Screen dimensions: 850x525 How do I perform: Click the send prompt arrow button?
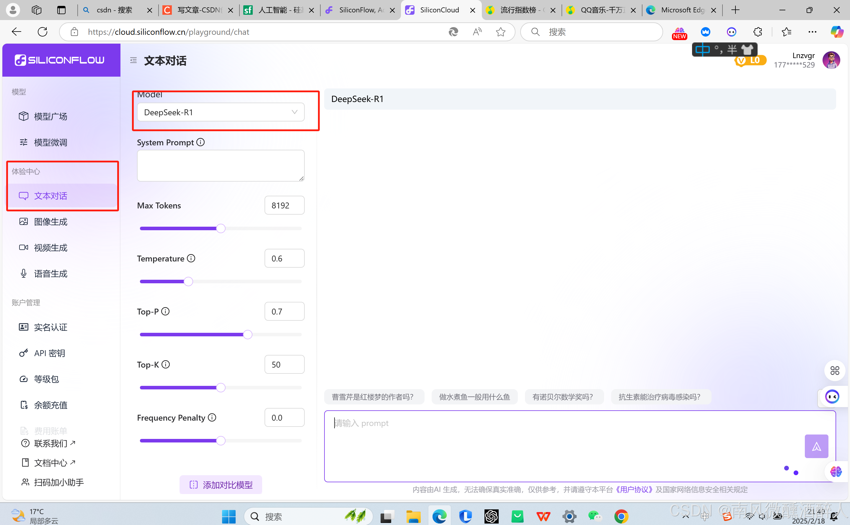click(x=816, y=446)
